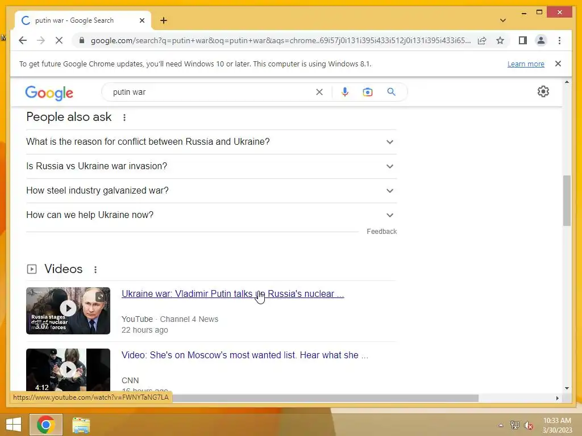Click the YouTube · Channel 4 News source text
This screenshot has width=582, height=436.
tap(169, 319)
